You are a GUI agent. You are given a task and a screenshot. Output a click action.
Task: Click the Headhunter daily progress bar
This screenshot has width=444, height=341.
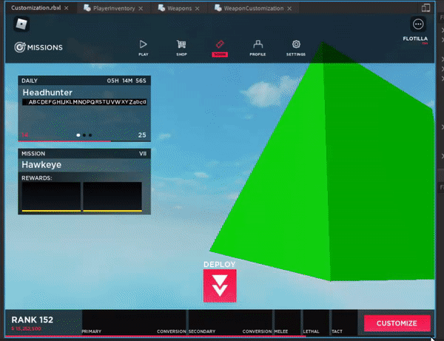tap(84, 141)
